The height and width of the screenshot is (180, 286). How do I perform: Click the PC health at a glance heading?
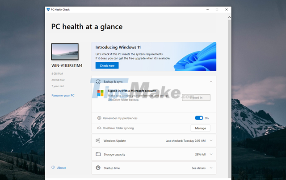(x=87, y=27)
